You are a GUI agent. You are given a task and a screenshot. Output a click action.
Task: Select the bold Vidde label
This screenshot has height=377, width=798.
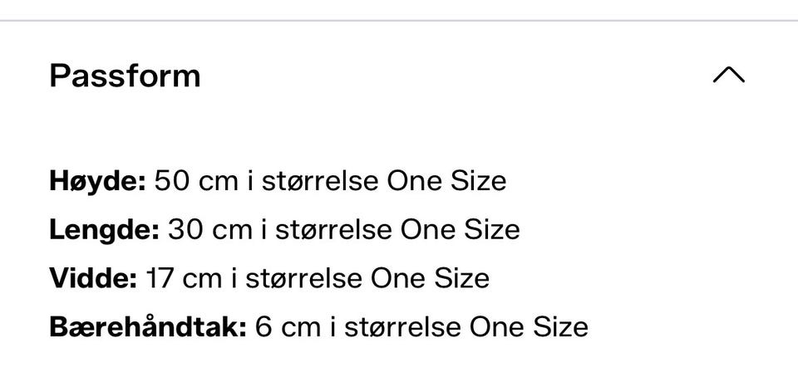[93, 278]
